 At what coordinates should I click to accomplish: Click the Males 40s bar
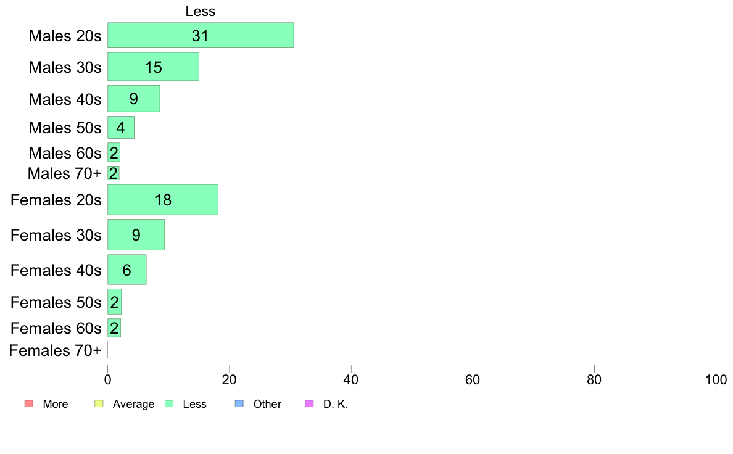click(x=134, y=99)
